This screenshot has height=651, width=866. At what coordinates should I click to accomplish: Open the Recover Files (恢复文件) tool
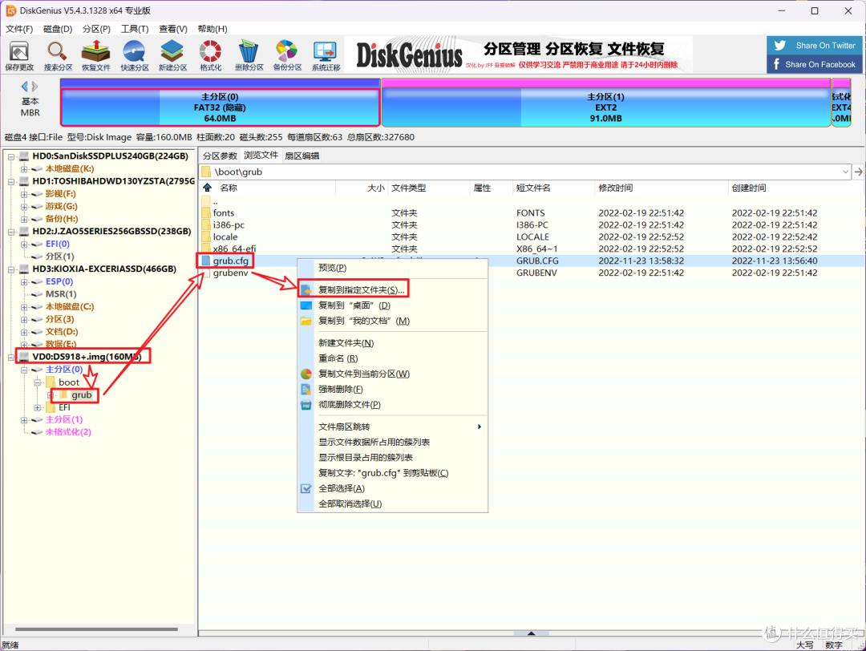(96, 55)
